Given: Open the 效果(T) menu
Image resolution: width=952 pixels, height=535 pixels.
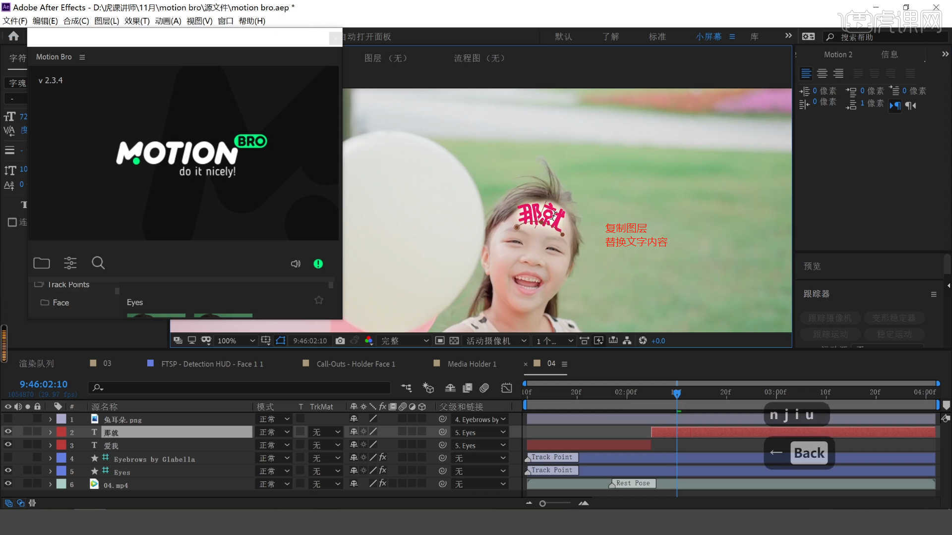Looking at the screenshot, I should pos(137,21).
